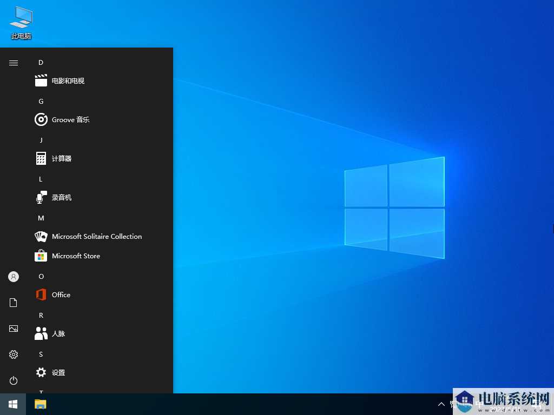Open Documents from Start sidebar

click(x=14, y=303)
